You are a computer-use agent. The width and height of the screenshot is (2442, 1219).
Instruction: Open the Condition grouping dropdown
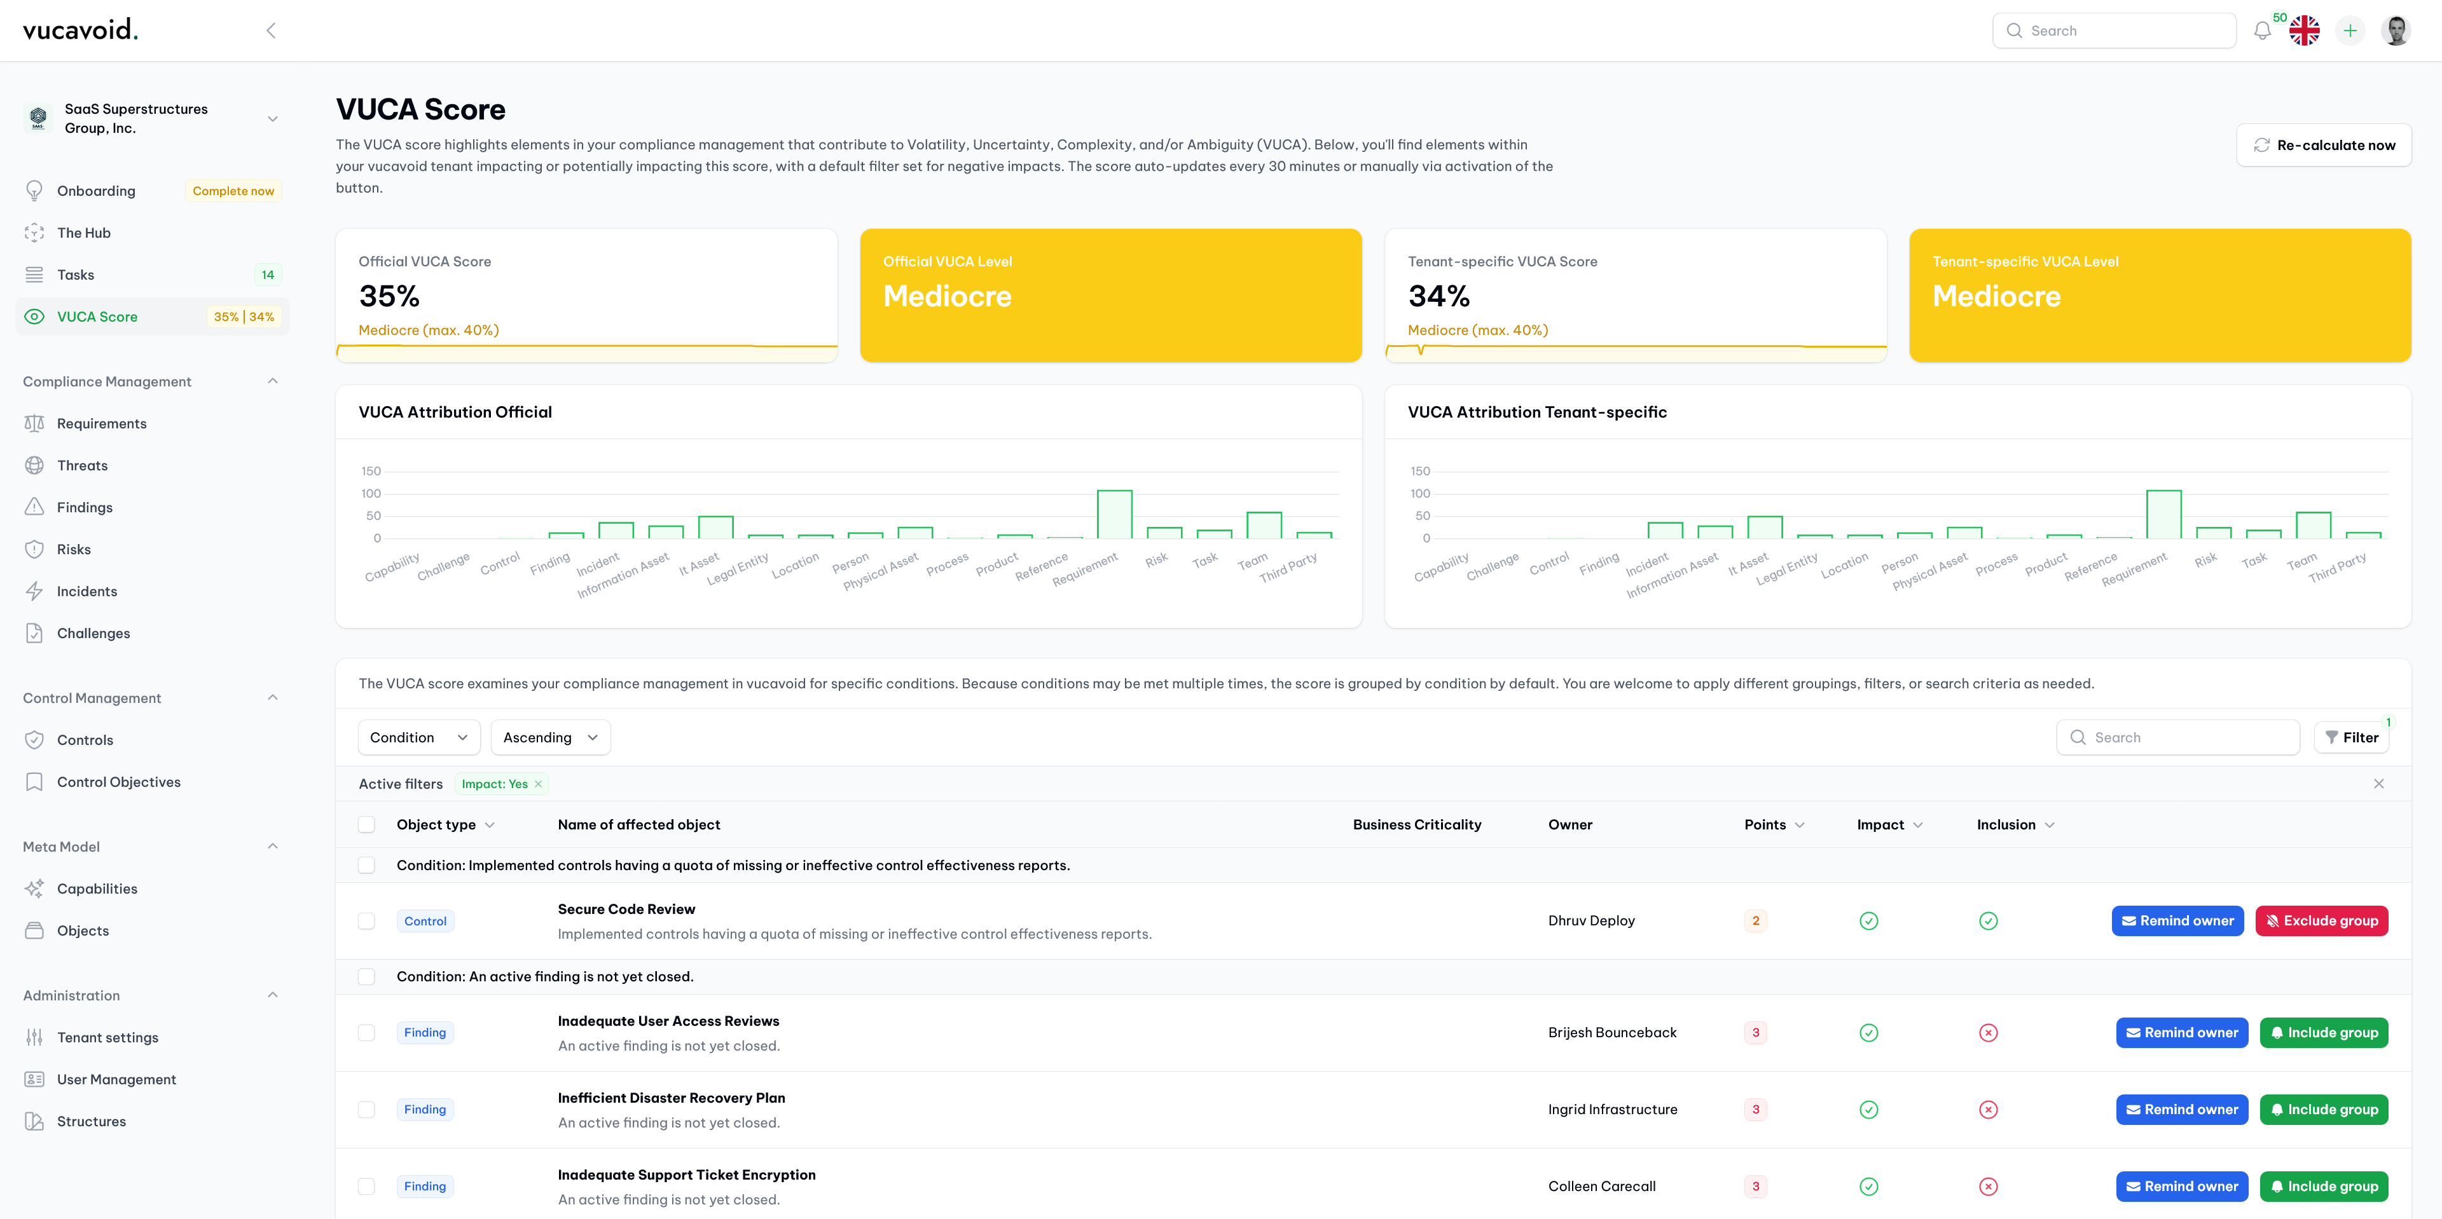click(x=417, y=737)
